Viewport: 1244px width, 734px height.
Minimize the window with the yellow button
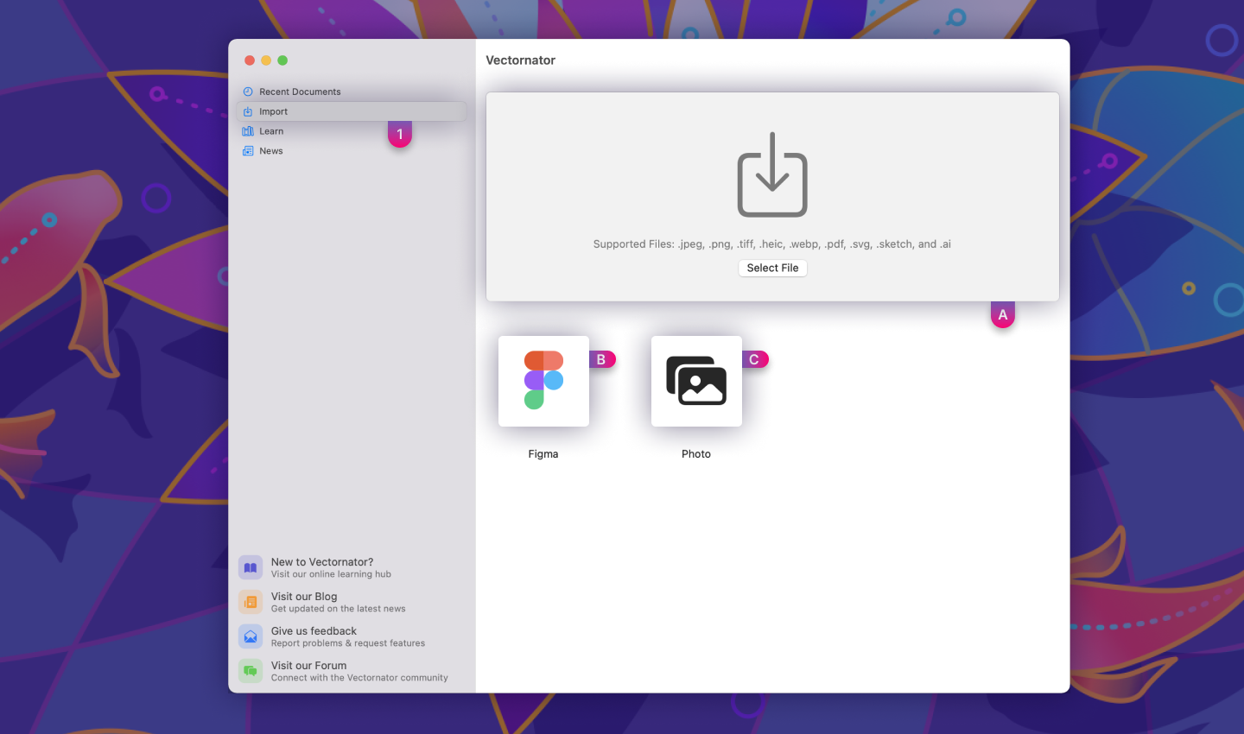click(266, 60)
